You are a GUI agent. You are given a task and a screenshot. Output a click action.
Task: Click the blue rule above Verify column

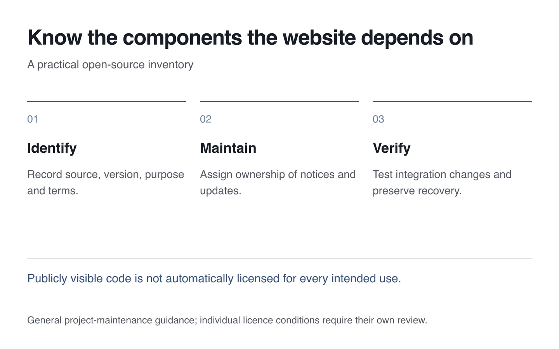click(x=452, y=101)
